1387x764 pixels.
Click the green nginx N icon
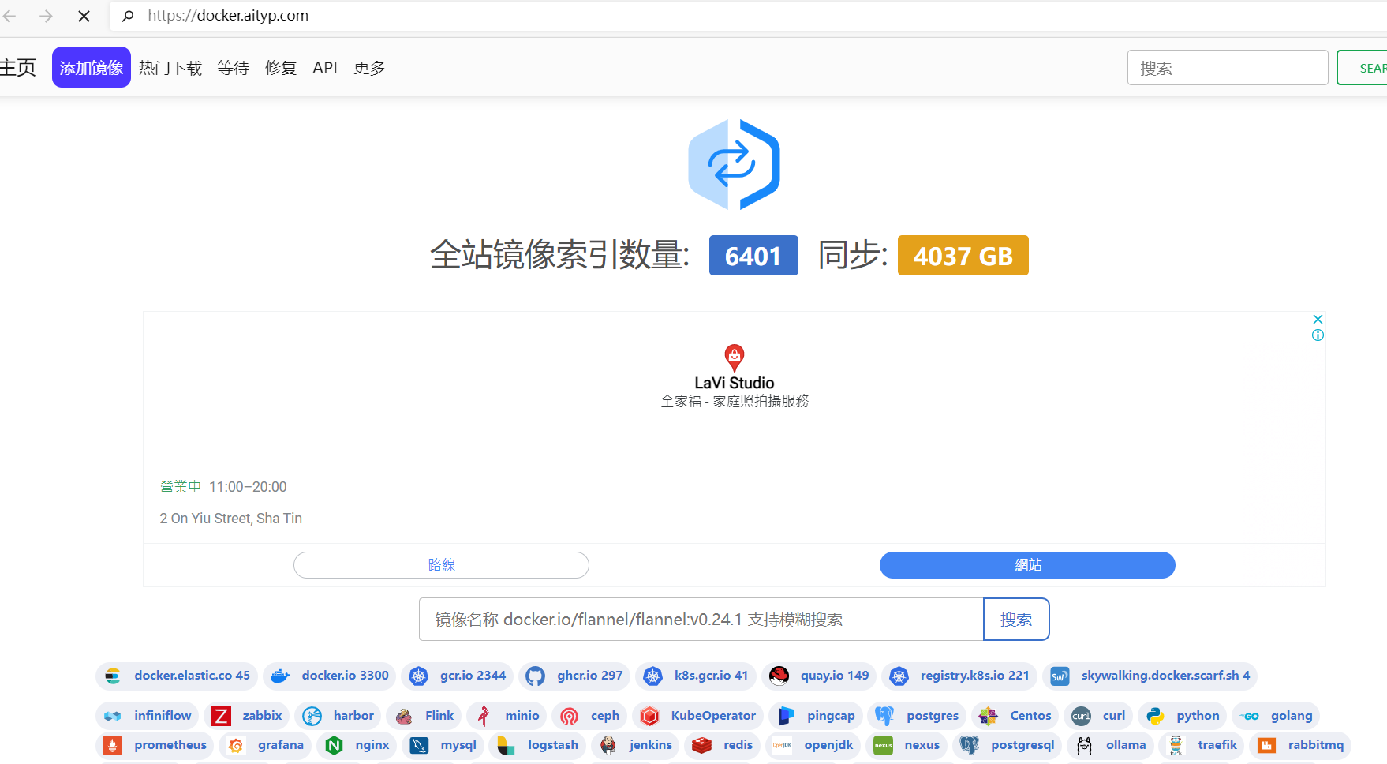[335, 745]
